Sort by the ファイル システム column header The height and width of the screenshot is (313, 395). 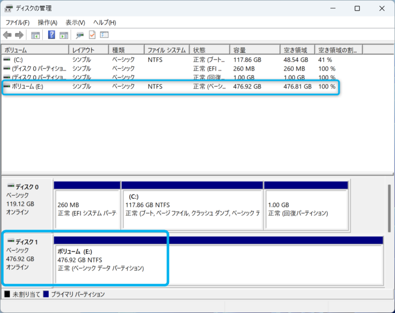point(167,50)
